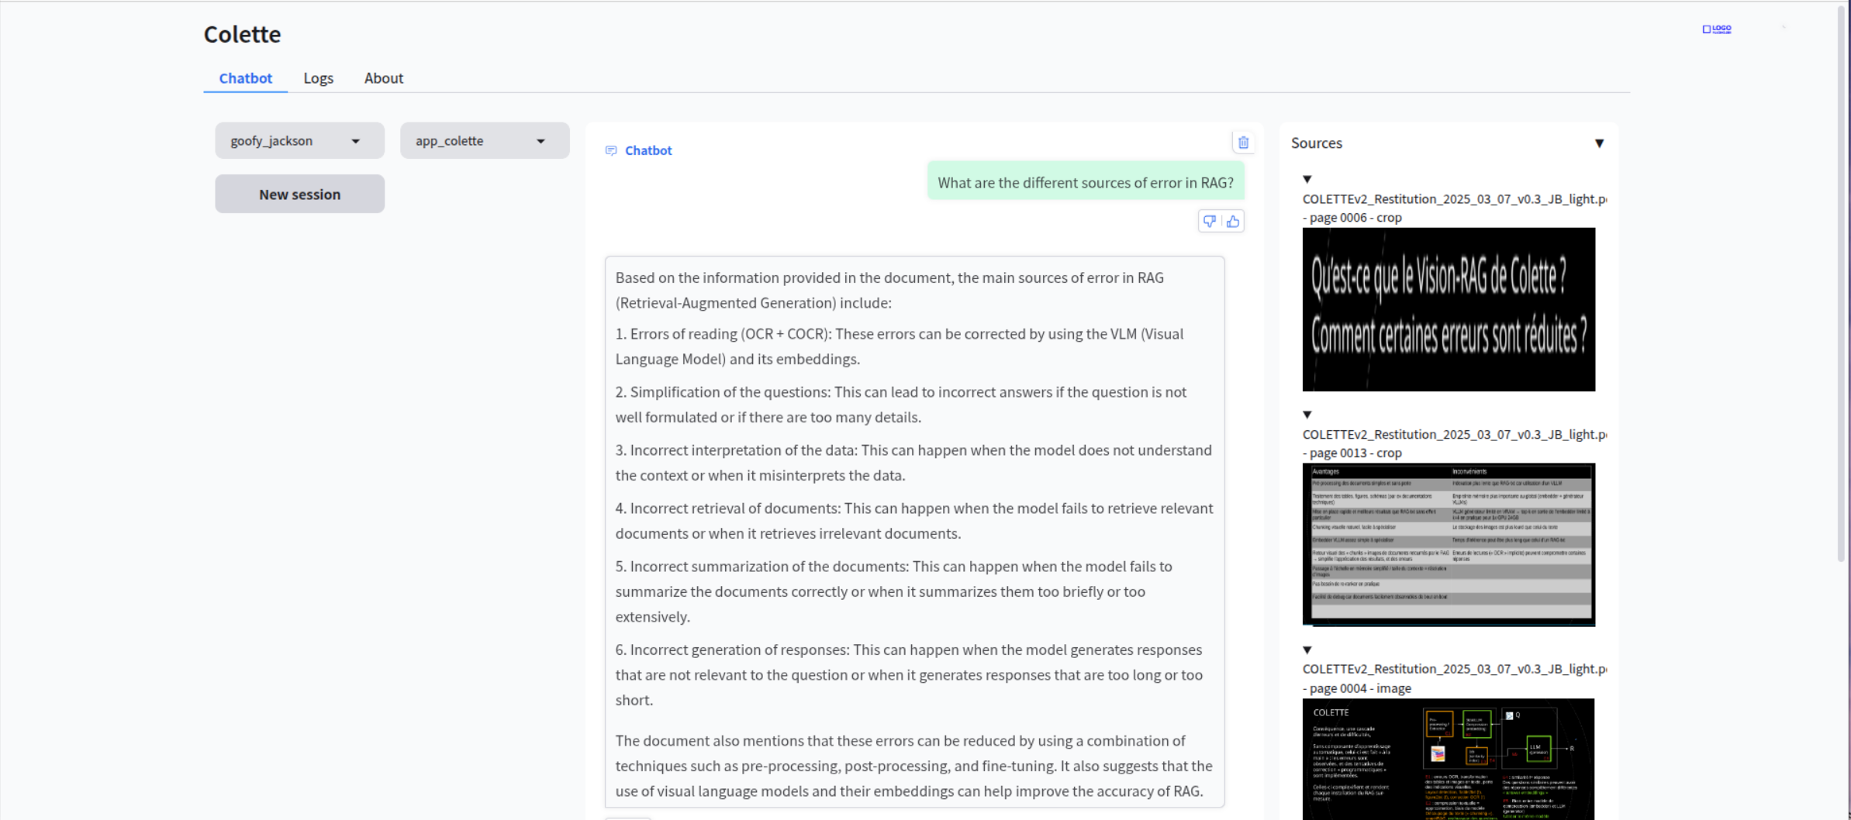
Task: Click the user question message bubble
Action: tap(1085, 183)
